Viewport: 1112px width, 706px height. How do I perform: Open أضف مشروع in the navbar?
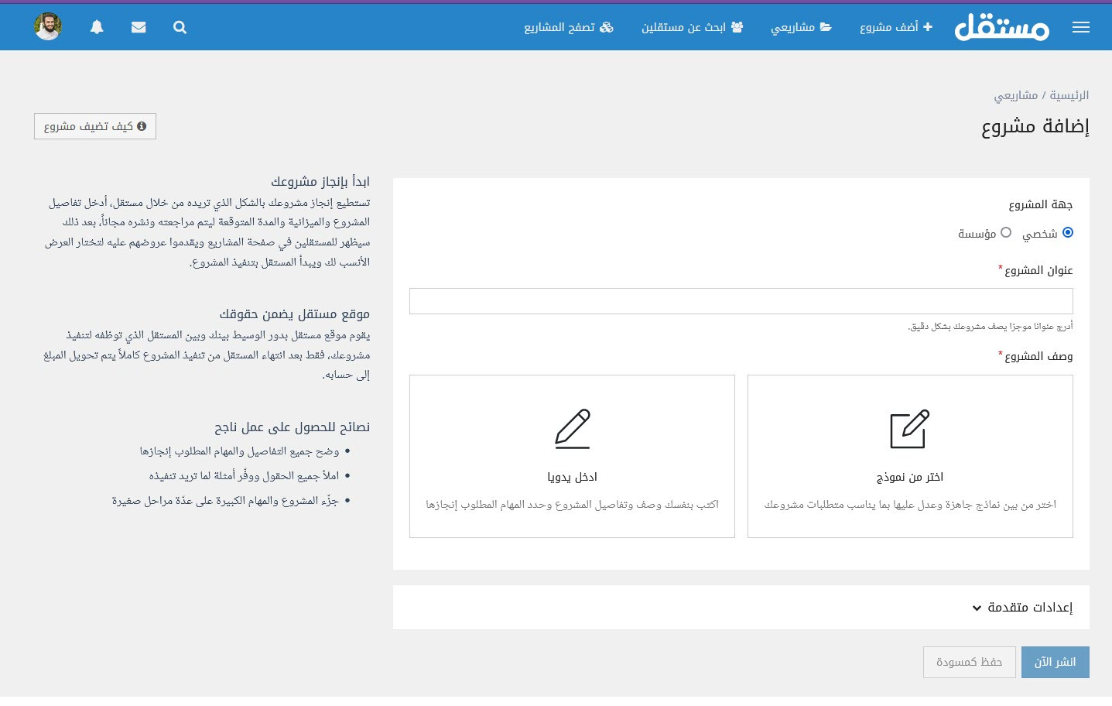coord(895,27)
